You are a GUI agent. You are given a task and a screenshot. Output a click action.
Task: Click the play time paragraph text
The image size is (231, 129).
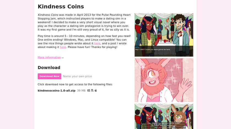84,42
